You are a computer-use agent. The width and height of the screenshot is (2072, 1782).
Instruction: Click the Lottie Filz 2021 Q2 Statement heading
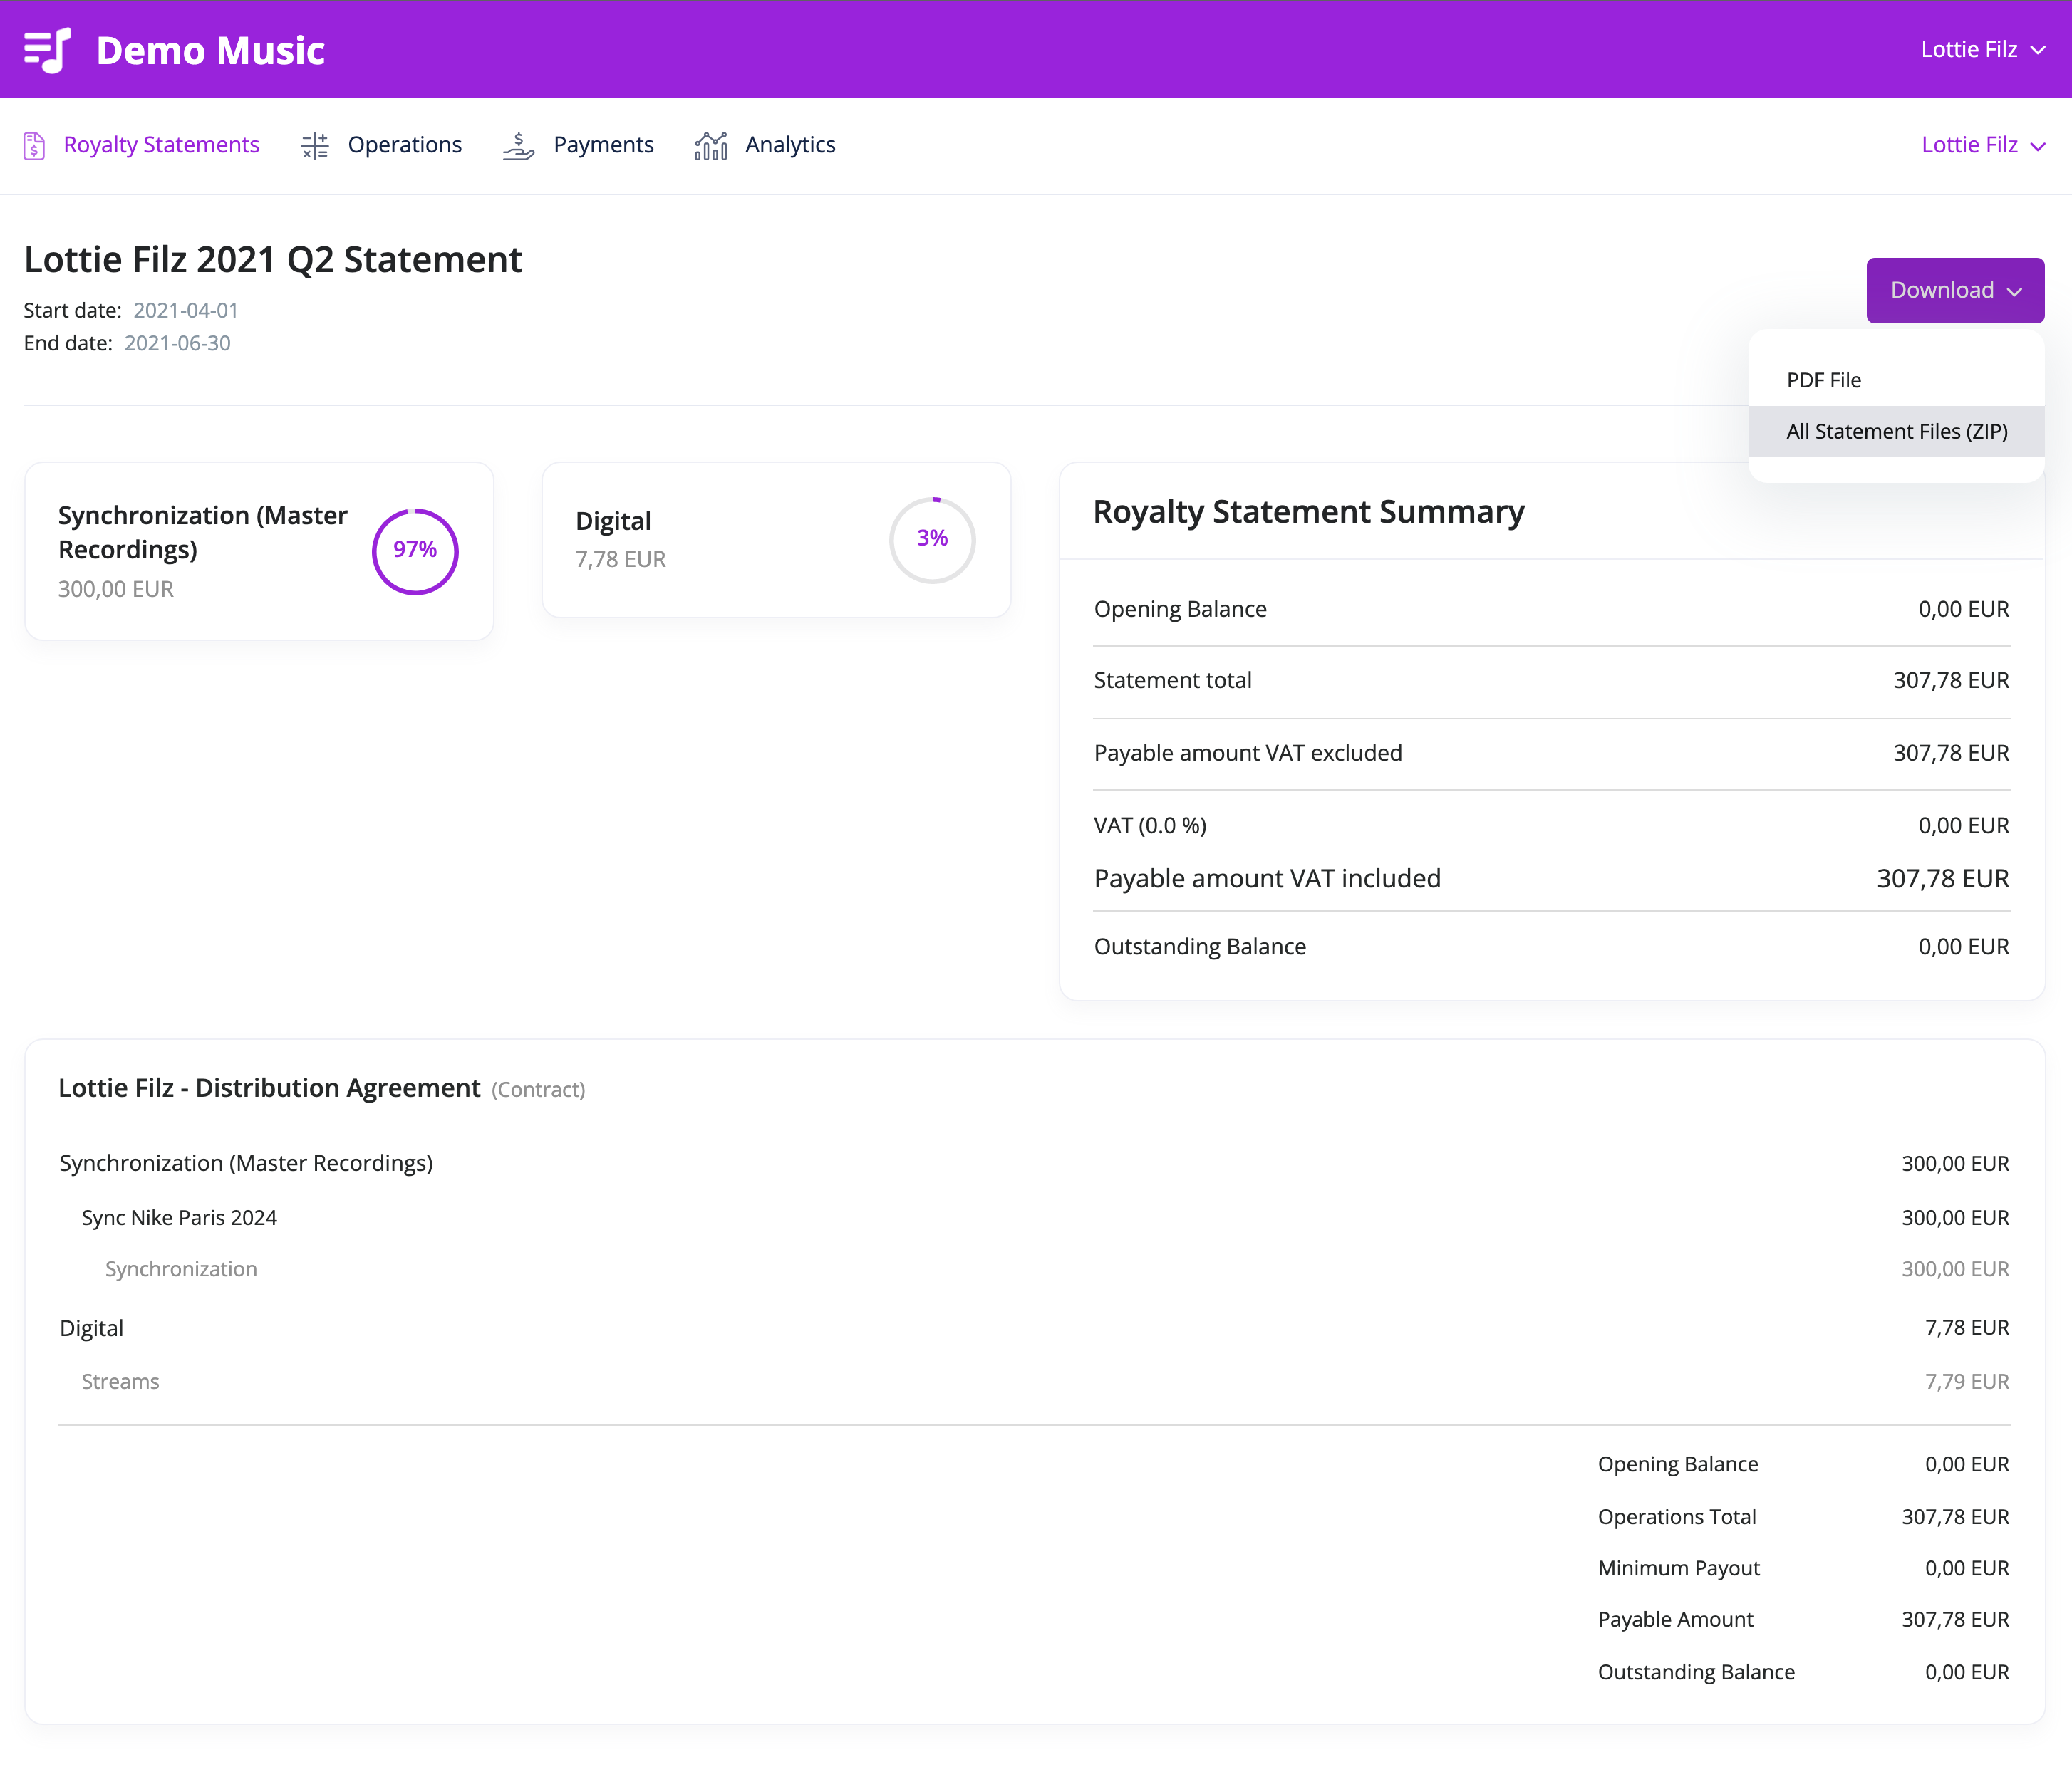click(x=273, y=260)
